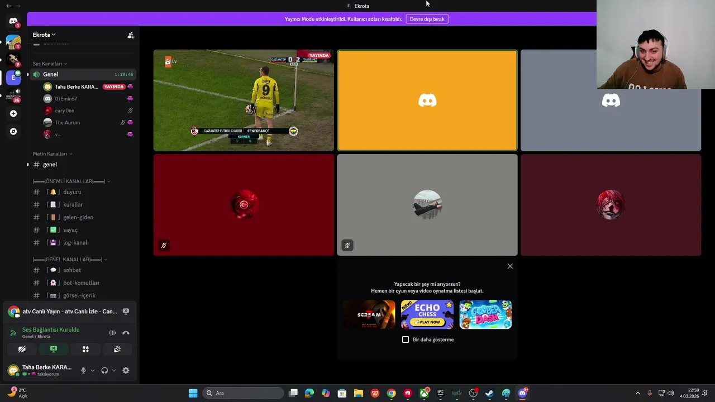The image size is (715, 402).
Task: Open File Explorer from taskbar
Action: click(359, 393)
